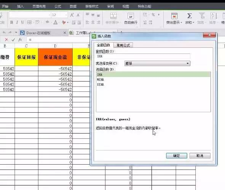Click the 查找函数 search field

pyautogui.click(x=143, y=57)
